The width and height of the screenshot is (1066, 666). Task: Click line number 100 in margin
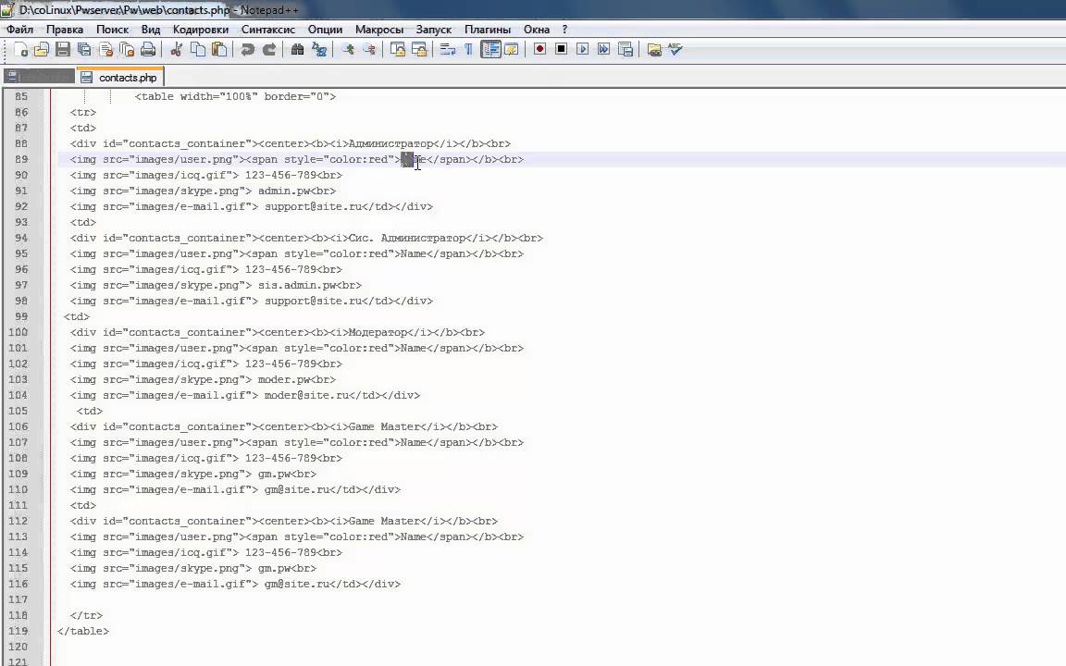(19, 332)
